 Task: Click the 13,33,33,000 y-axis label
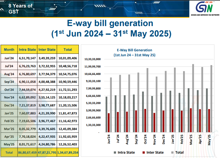92,59
